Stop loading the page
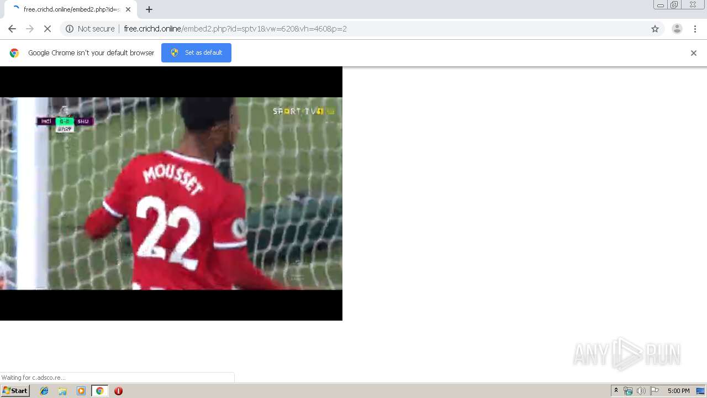707x398 pixels. [48, 29]
